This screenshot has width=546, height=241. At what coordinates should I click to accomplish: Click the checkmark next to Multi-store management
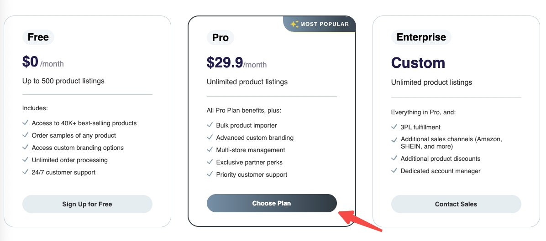[x=210, y=150]
